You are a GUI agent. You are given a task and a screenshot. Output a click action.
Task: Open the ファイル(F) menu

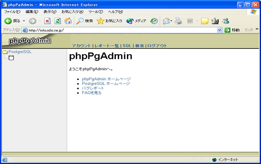click(x=12, y=12)
